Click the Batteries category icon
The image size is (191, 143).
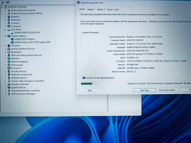(x=9, y=17)
